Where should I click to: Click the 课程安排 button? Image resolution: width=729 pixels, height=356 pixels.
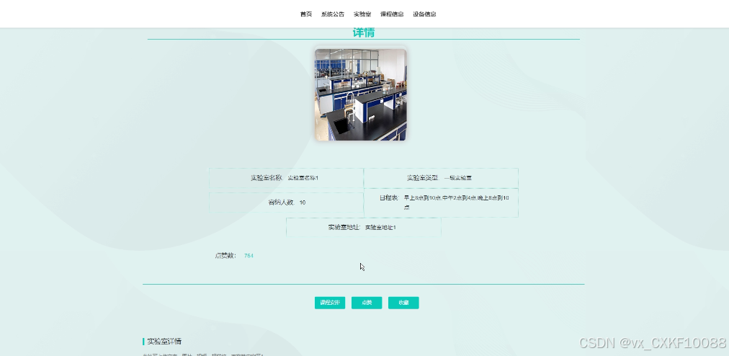(x=330, y=303)
